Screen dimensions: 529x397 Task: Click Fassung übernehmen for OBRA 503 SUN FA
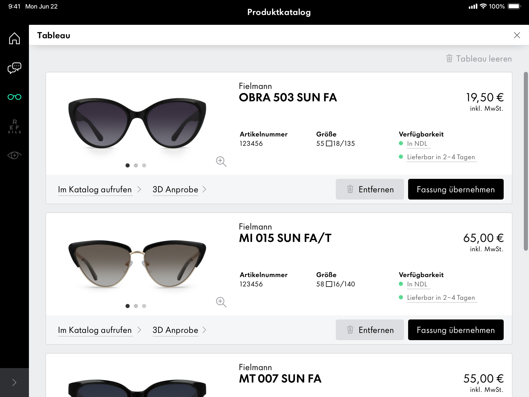(x=455, y=189)
